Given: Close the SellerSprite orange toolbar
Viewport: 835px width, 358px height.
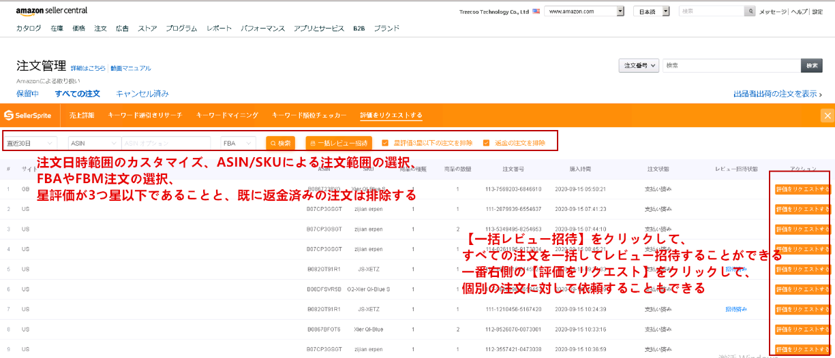Looking at the screenshot, I should pos(828,116).
